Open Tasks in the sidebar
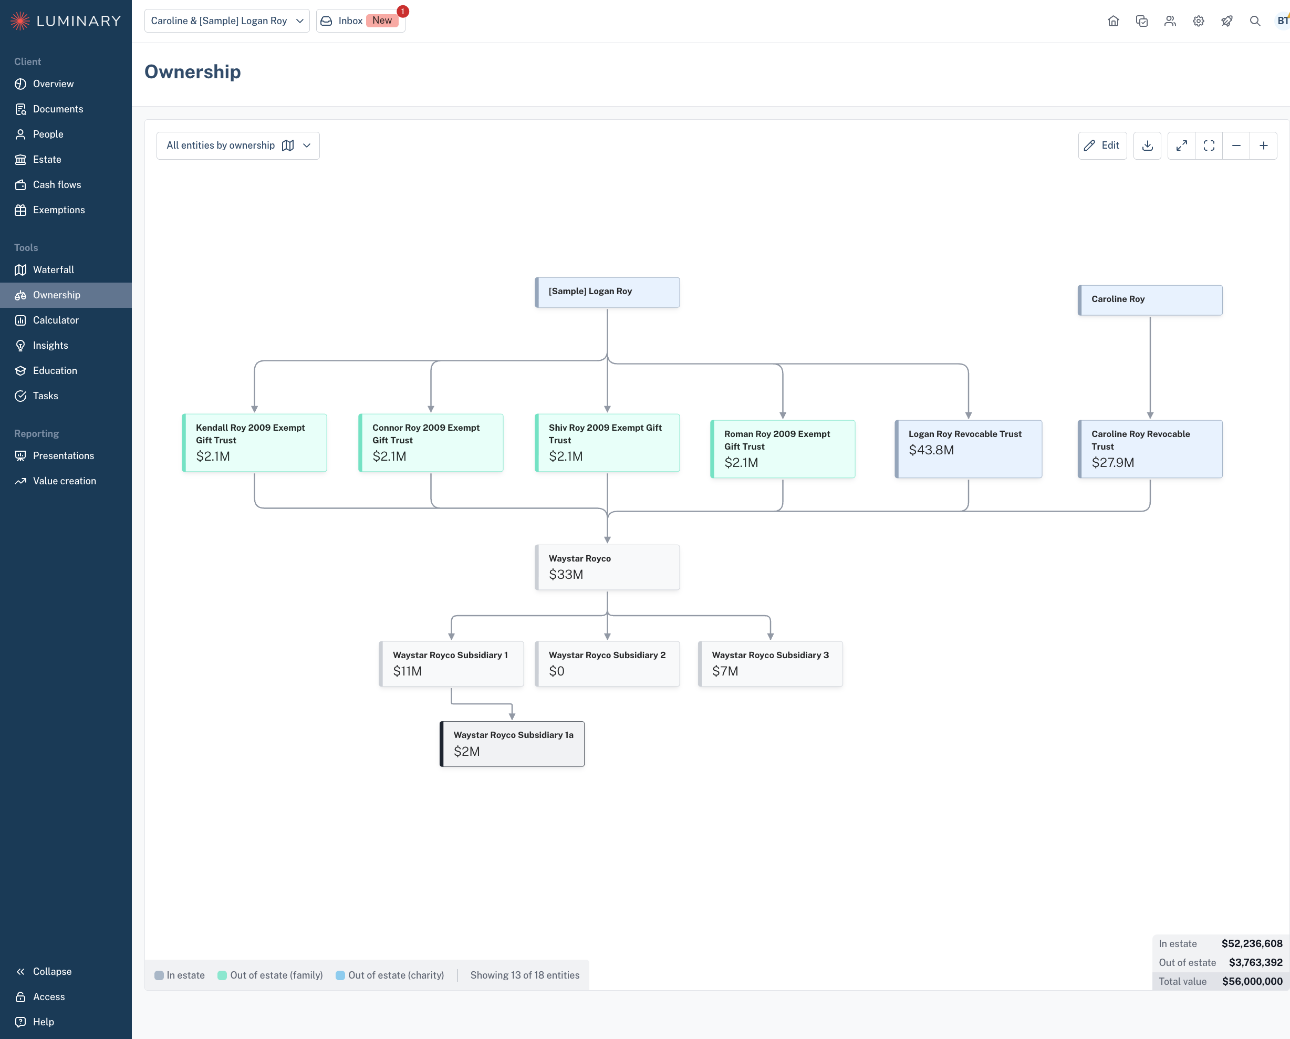Viewport: 1290px width, 1039px height. 66,396
